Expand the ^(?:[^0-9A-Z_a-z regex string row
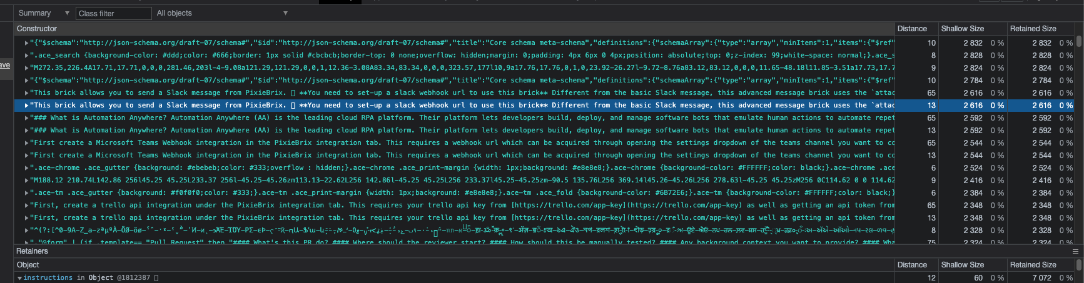The image size is (1084, 283). coord(26,231)
